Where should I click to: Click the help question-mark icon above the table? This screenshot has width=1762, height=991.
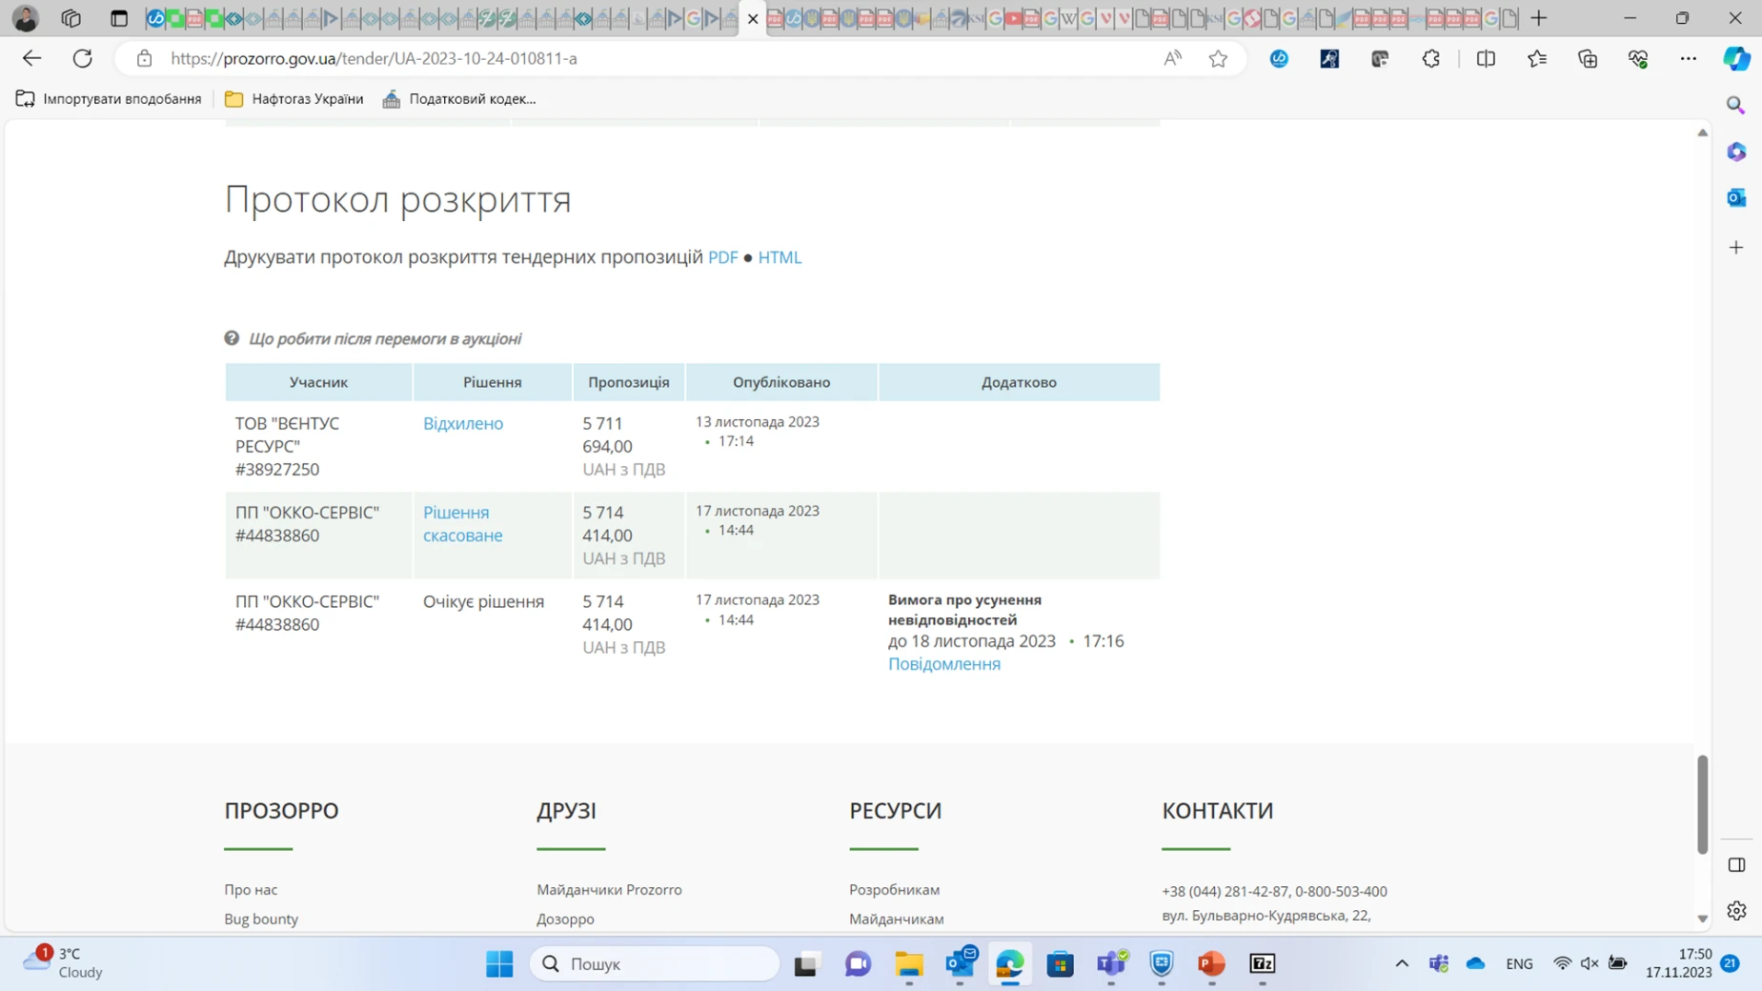[x=233, y=337]
